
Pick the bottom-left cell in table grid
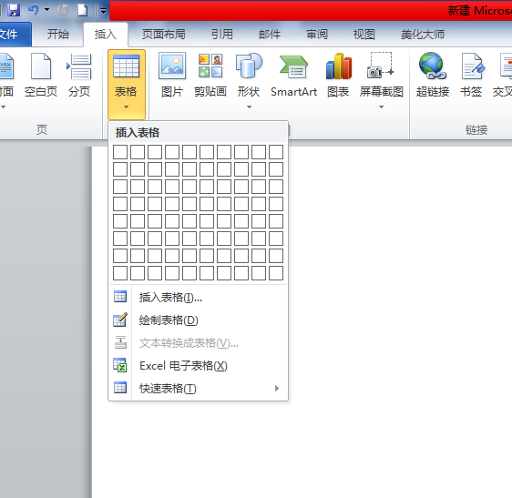point(120,273)
